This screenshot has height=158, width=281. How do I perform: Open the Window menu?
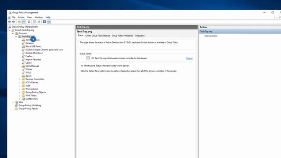39,18
